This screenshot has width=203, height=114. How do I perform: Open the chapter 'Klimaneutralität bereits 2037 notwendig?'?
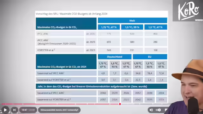(59, 110)
